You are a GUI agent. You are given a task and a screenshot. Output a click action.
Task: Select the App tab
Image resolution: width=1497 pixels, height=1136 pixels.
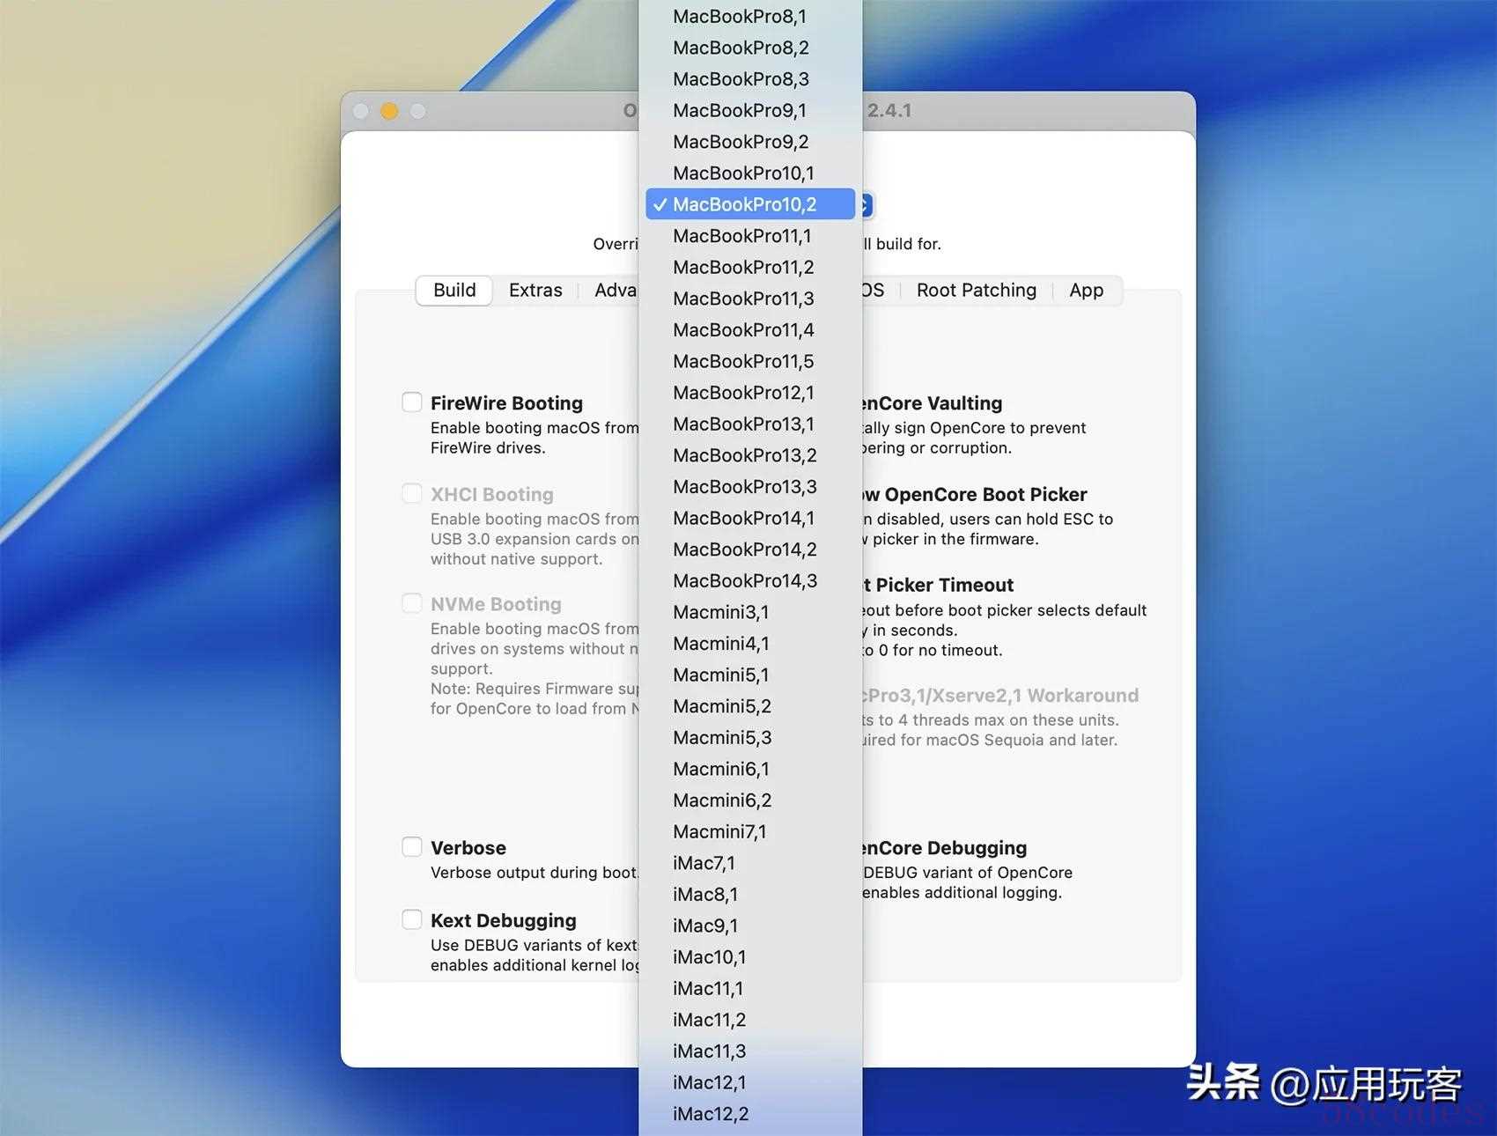point(1086,290)
